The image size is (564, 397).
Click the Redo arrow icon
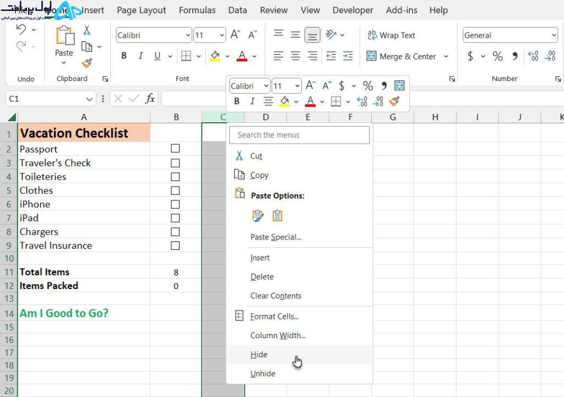(21, 46)
